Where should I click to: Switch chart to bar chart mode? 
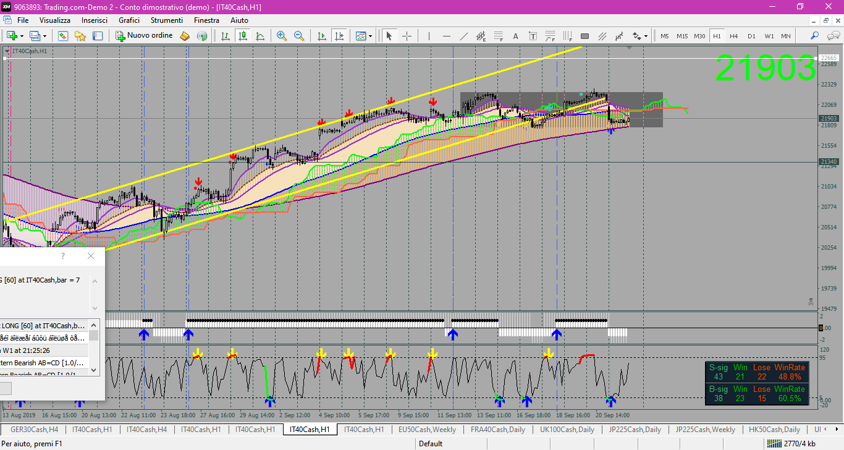pyautogui.click(x=226, y=36)
